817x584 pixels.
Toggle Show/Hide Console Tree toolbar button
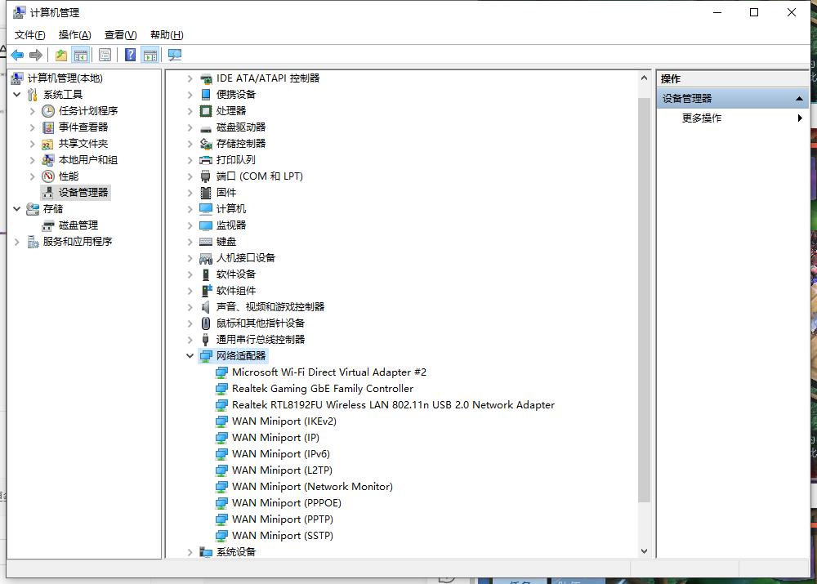80,56
